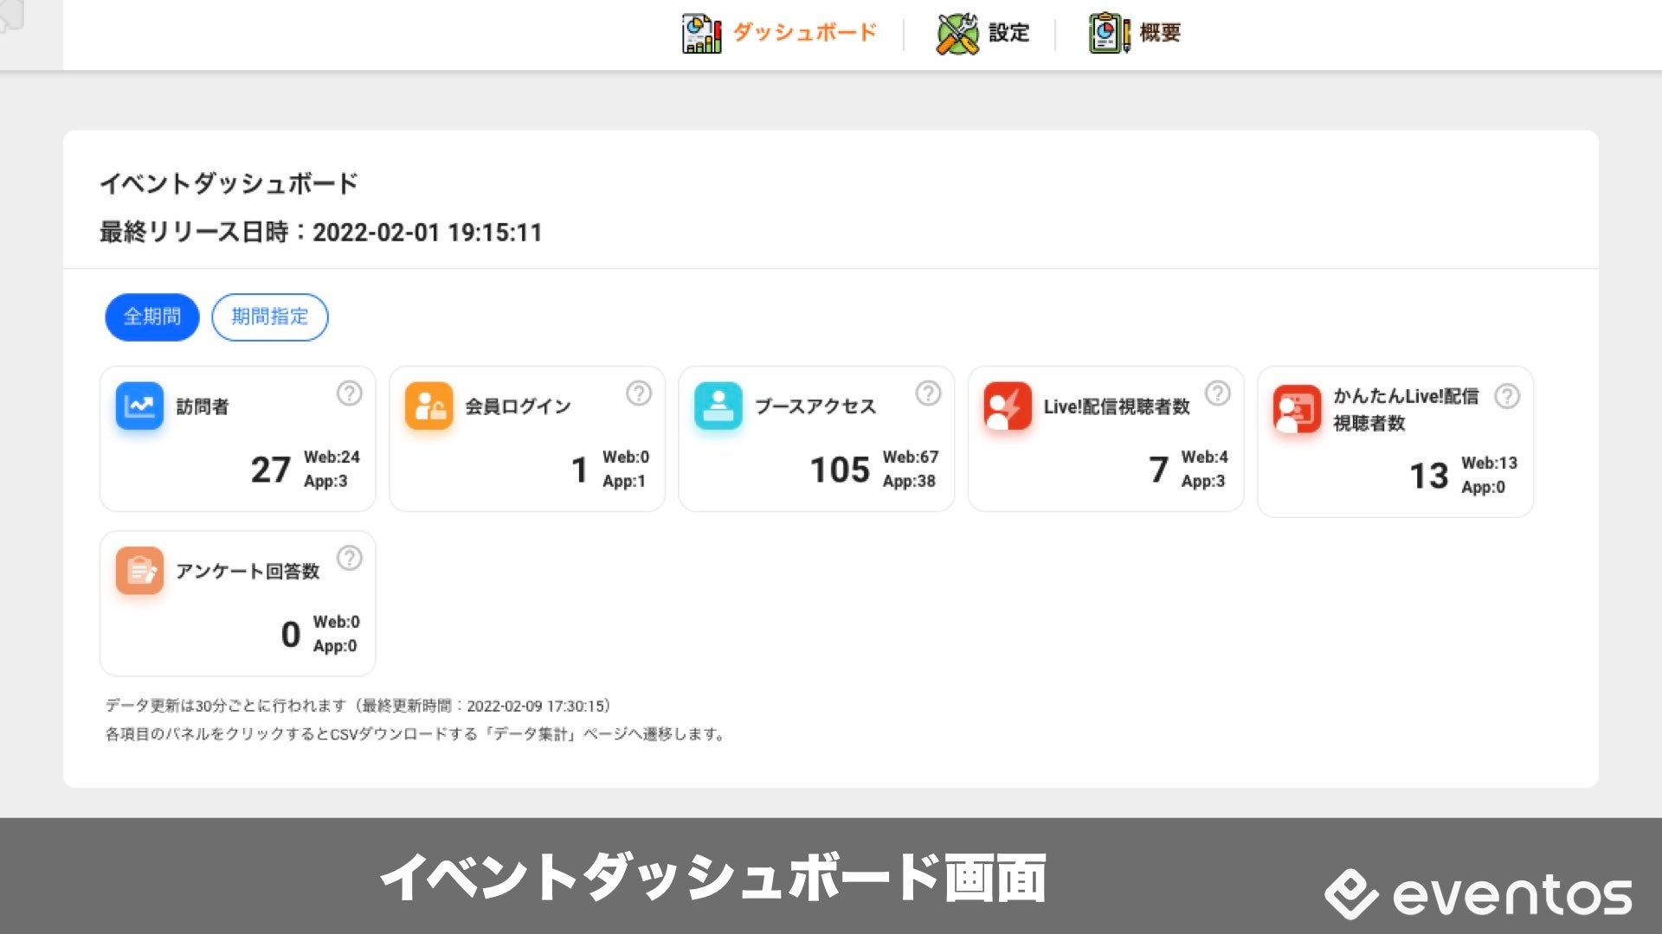Open the ダッシュボード tab
Screen dimensions: 1662x934
coord(804,33)
